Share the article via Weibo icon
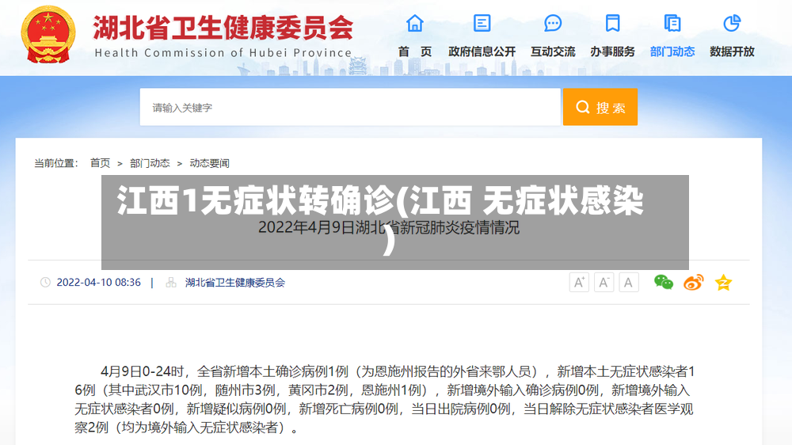 point(694,283)
